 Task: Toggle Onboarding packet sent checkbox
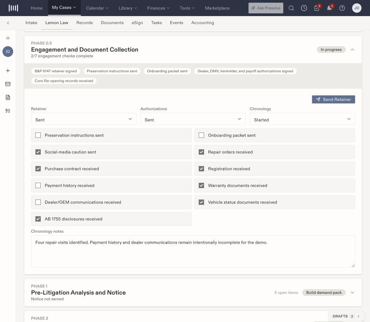(201, 135)
